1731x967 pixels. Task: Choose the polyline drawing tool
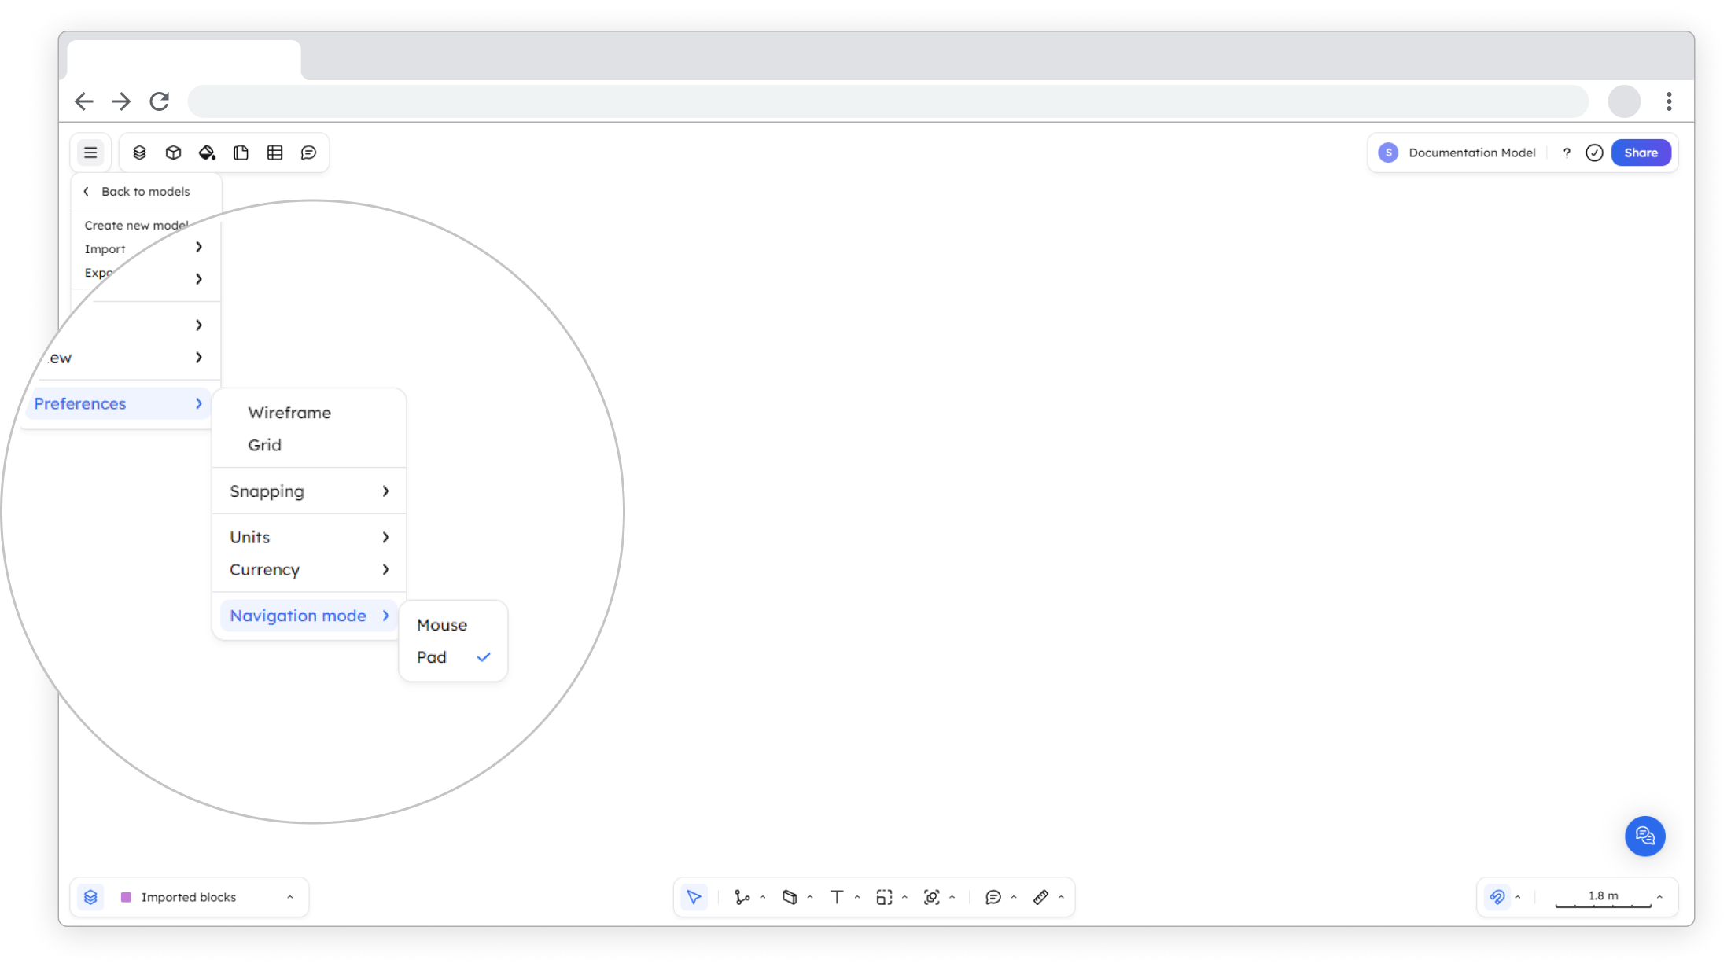point(742,897)
